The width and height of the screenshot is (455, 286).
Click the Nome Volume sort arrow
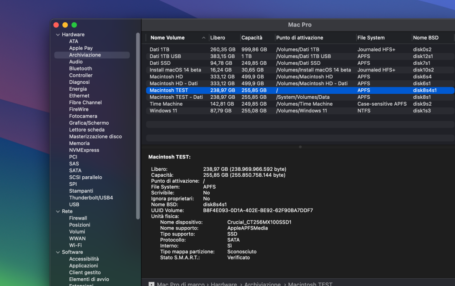(x=204, y=38)
